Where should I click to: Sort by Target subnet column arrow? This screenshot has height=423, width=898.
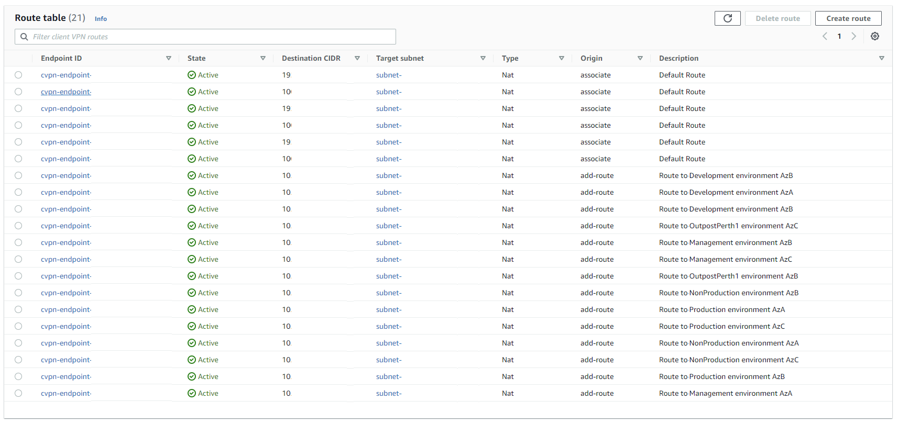point(483,58)
